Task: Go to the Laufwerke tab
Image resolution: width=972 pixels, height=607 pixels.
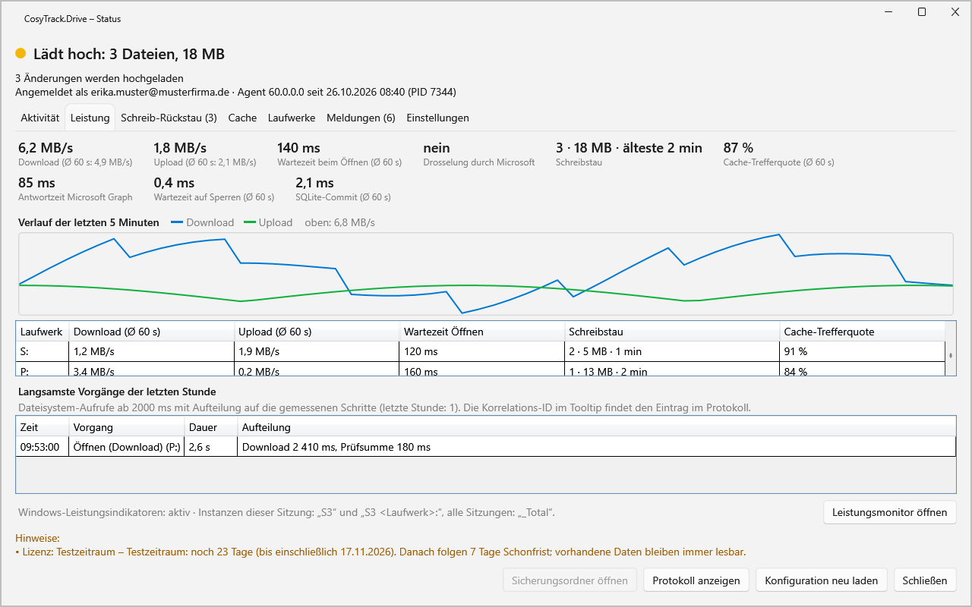Action: (292, 118)
